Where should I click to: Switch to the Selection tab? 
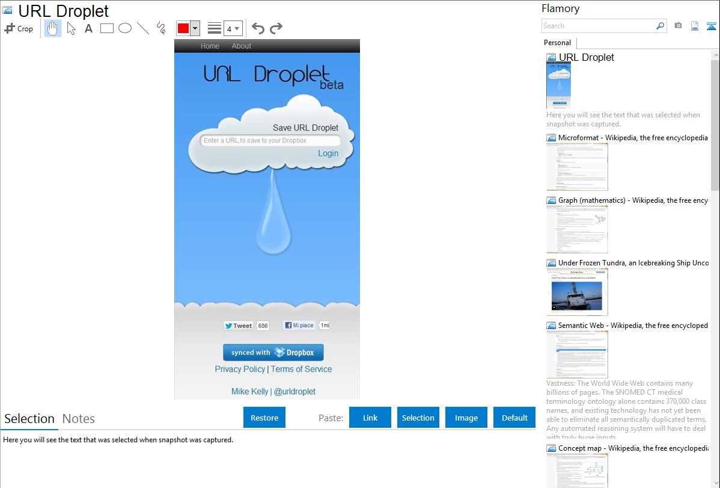point(29,419)
